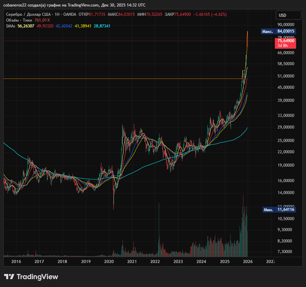306x287 pixels.
Task: Click the 11,64116 minimum value badge
Action: click(x=285, y=210)
